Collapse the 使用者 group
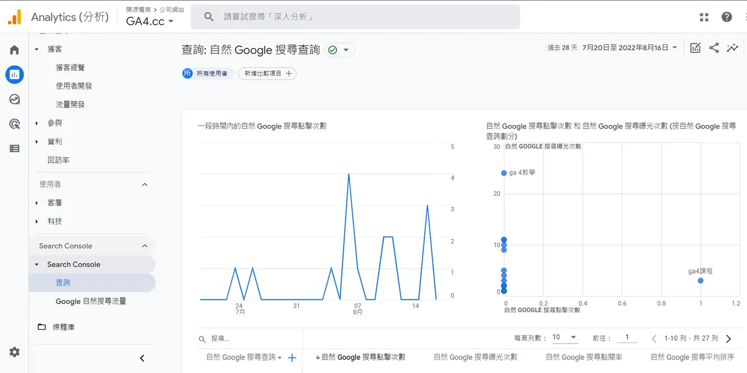The height and width of the screenshot is (373, 747). [144, 185]
